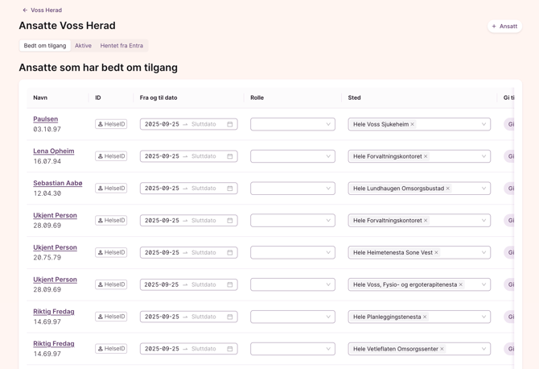Click the back arrow next to Voss Herad
The image size is (539, 369).
(x=25, y=10)
